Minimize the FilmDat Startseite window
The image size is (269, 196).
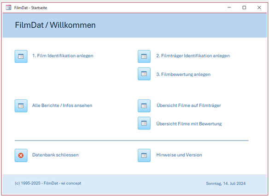(229, 7)
